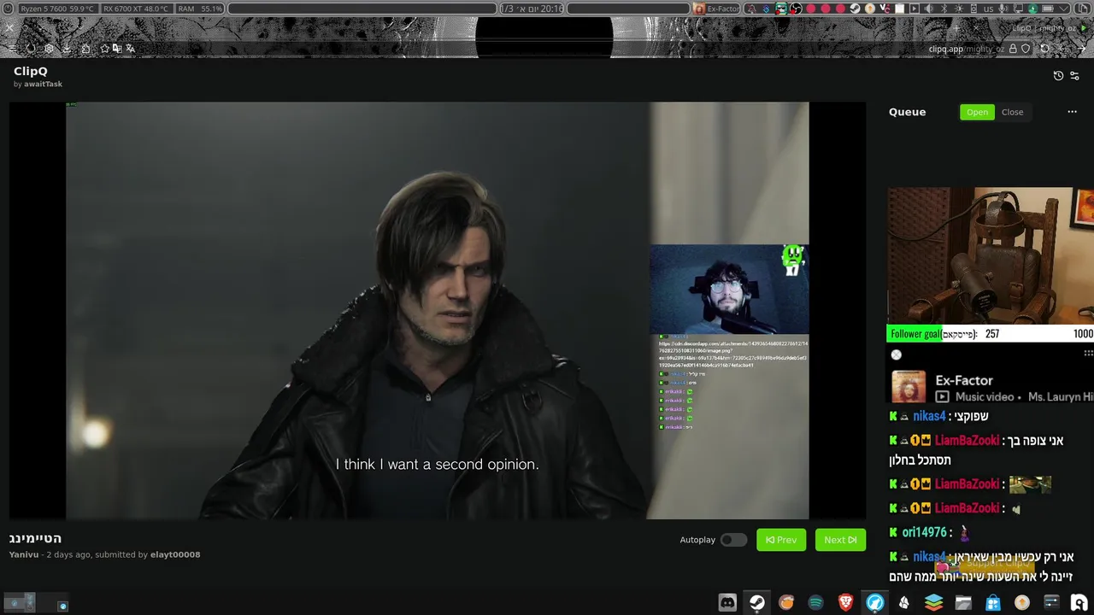Click LiamBaZooki's emote image message
Screen dimensions: 1094x615
1030,484
